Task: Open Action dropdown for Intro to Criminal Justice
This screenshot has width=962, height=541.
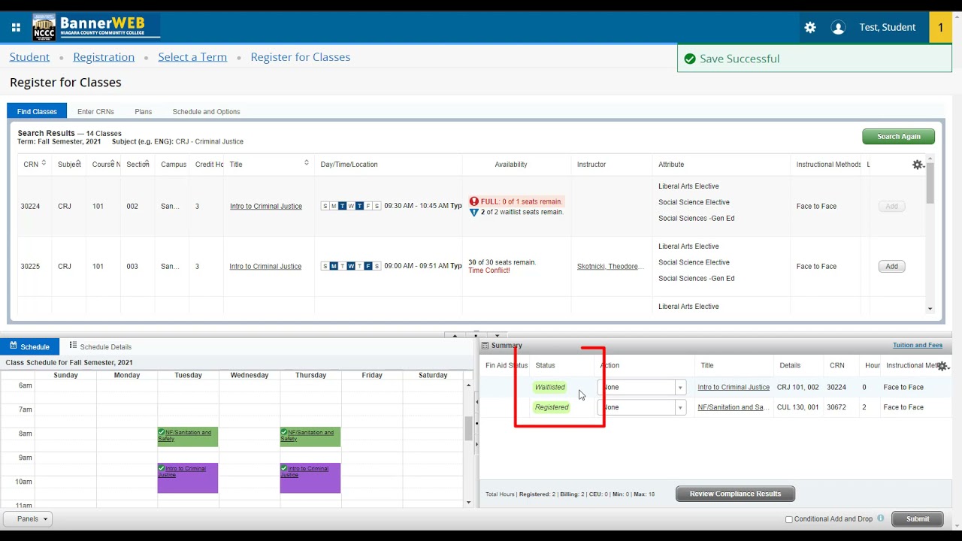Action: click(642, 388)
